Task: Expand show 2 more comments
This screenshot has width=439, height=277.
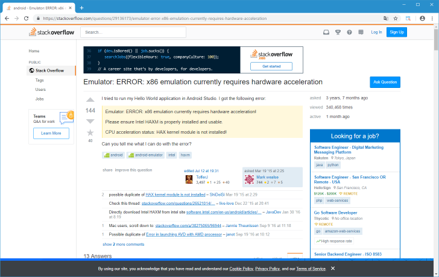Action: click(124, 244)
